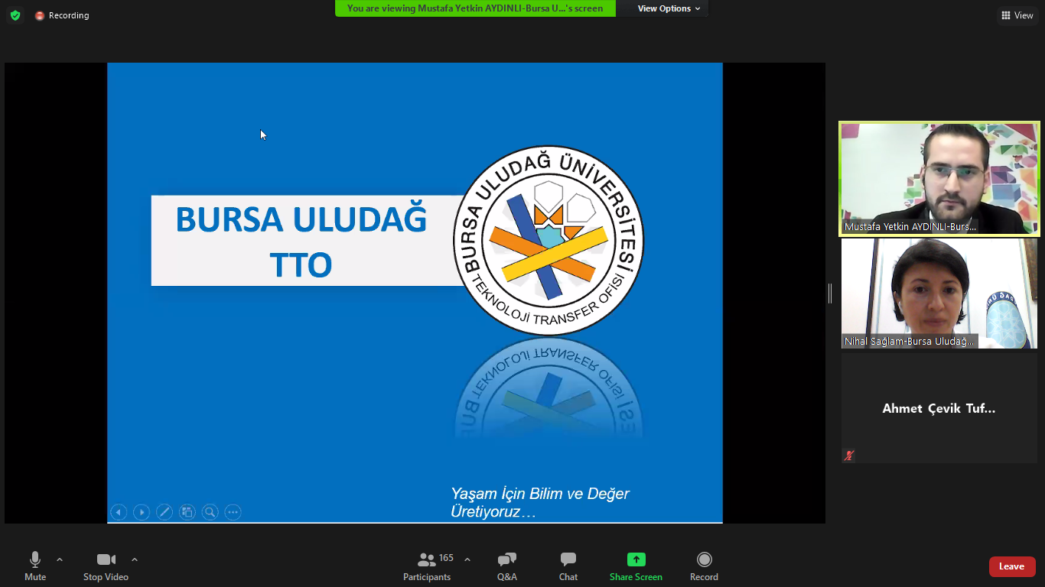
Task: Click the video panel divider handle
Action: [x=830, y=293]
